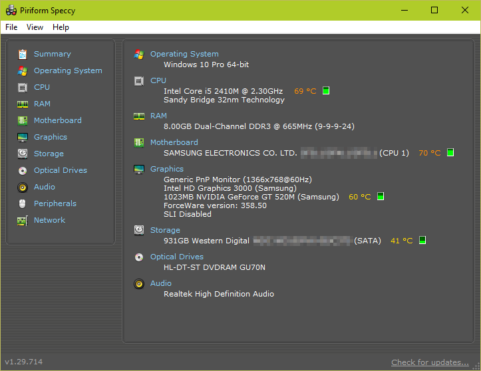Open the Audio heading link in main panel
This screenshot has height=371, width=481.
point(161,283)
